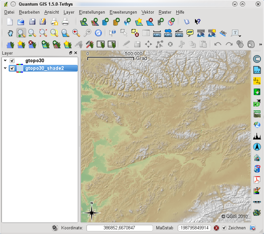Open the annotation tool dropdown arrow

(x=240, y=36)
